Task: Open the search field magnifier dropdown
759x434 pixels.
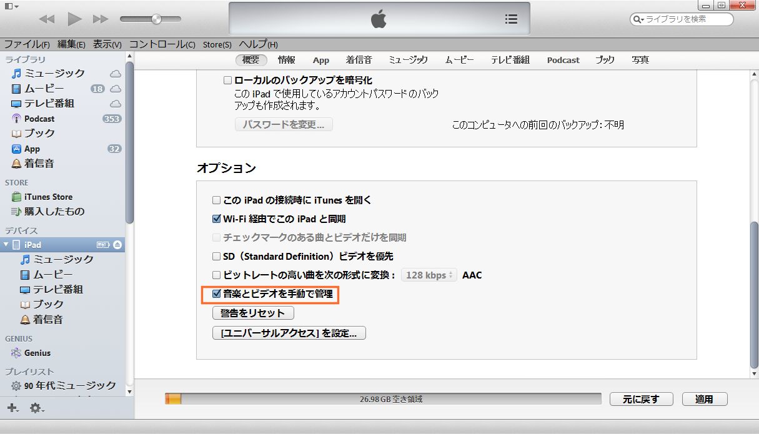Action: click(x=638, y=19)
